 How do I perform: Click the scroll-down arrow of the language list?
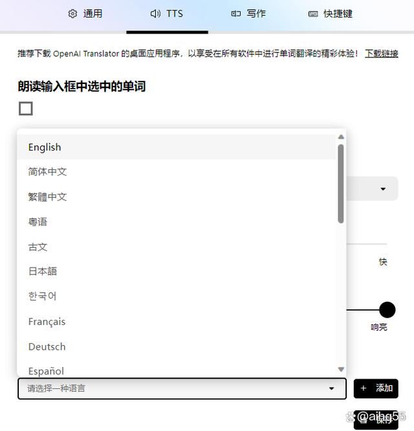[341, 370]
